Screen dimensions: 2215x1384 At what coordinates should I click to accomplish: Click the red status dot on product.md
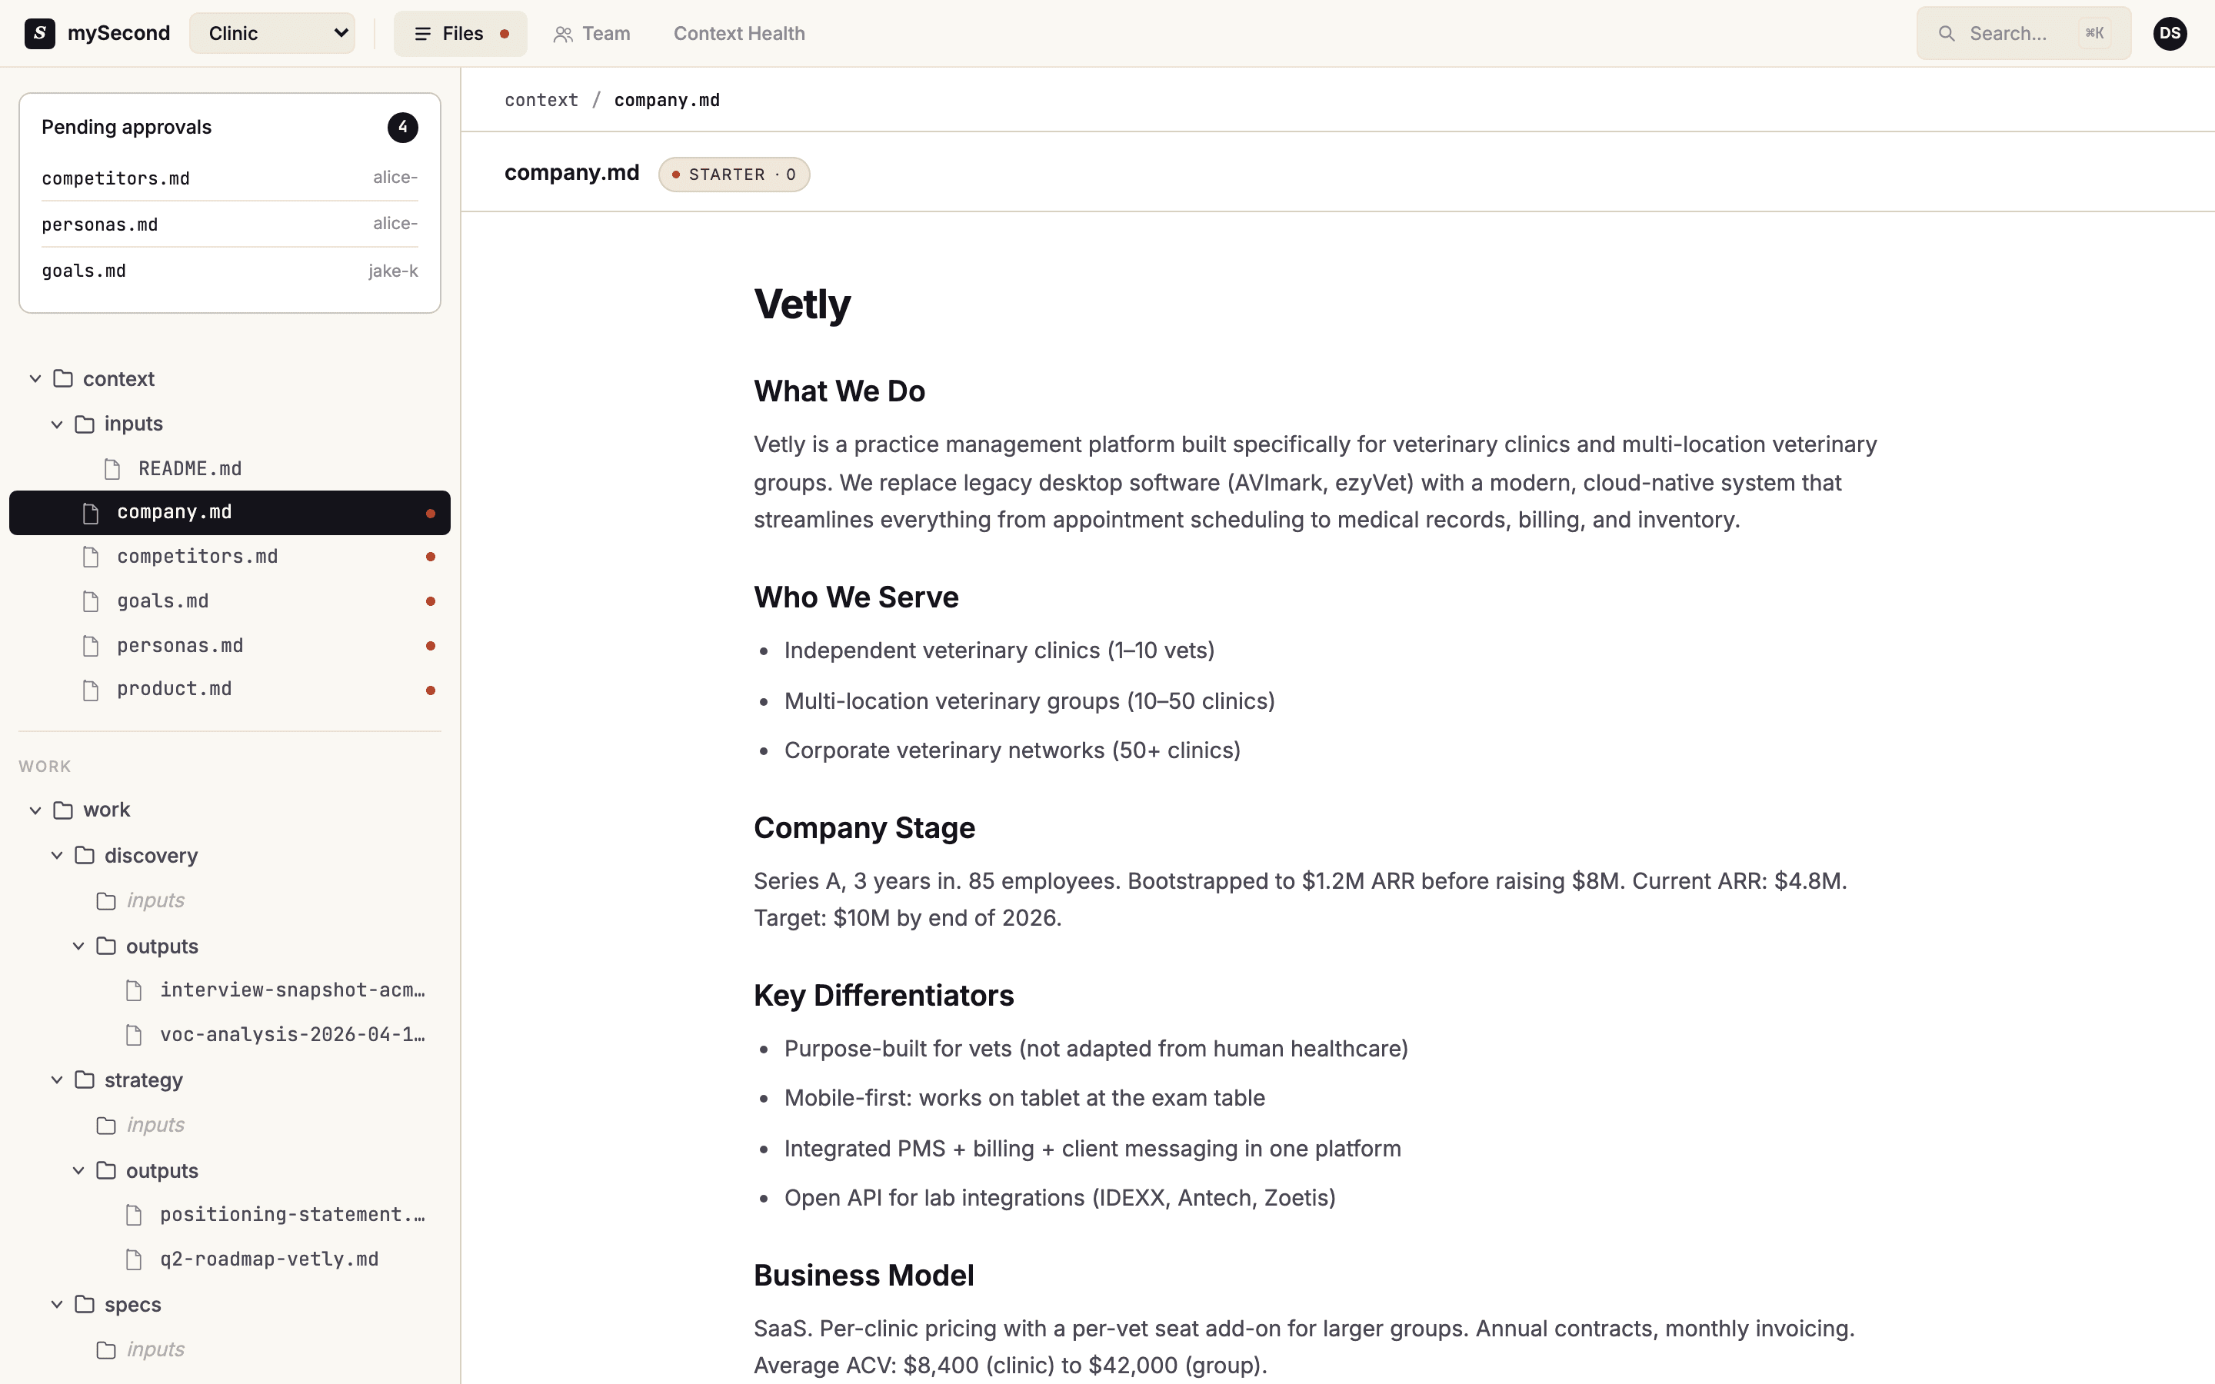[x=430, y=690]
